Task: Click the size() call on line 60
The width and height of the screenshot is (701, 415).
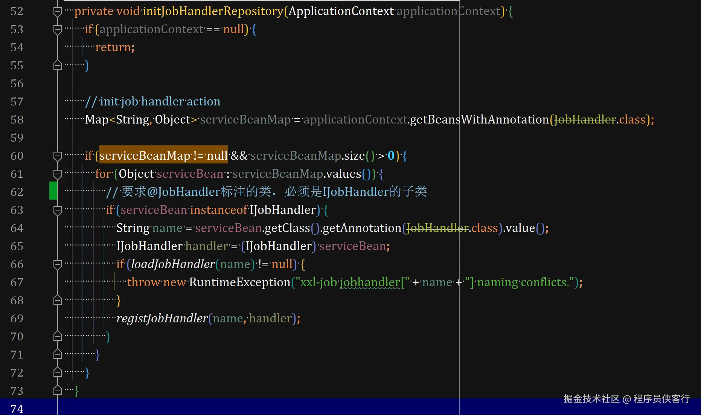Action: pos(359,156)
